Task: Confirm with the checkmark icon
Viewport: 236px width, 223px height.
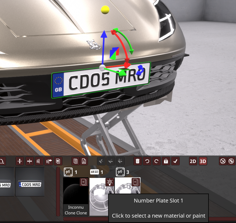Action: [x=175, y=161]
